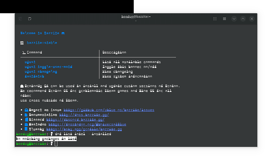
Task: Click the emoji after 'Welcome to Bazzite'
Action: pos(63,33)
